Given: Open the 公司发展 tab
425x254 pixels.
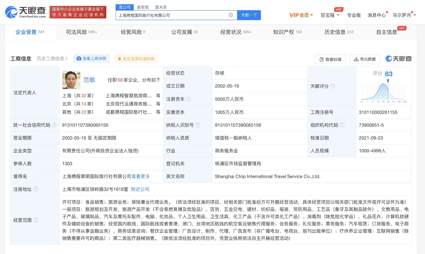Looking at the screenshot, I should click(184, 32).
